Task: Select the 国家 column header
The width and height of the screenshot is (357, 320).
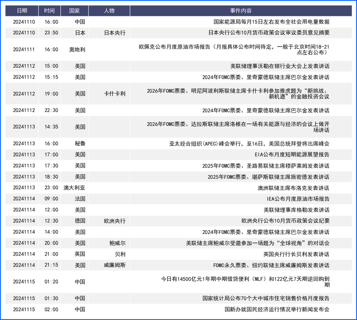Action: pos(74,11)
